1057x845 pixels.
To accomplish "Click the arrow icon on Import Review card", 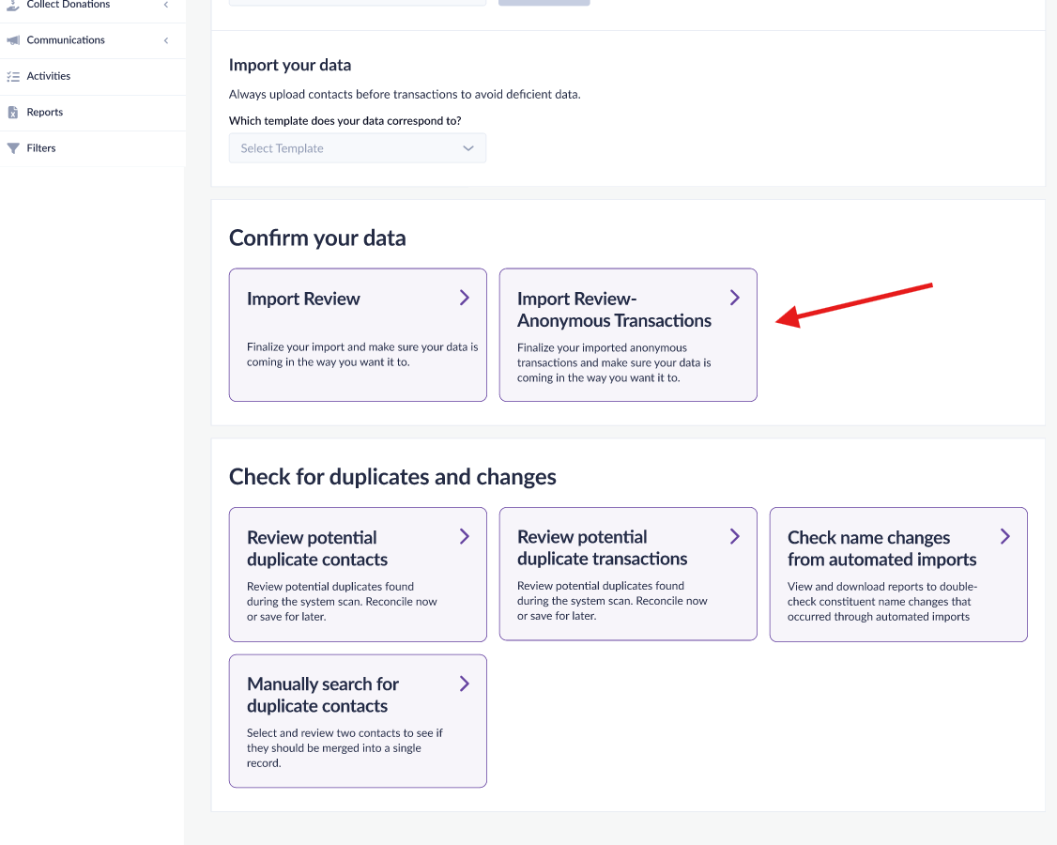I will coord(464,298).
